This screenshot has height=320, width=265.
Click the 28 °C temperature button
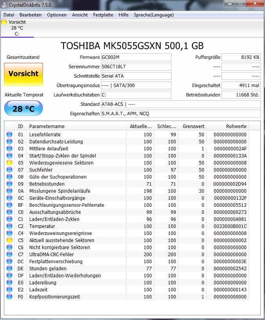pos(23,108)
